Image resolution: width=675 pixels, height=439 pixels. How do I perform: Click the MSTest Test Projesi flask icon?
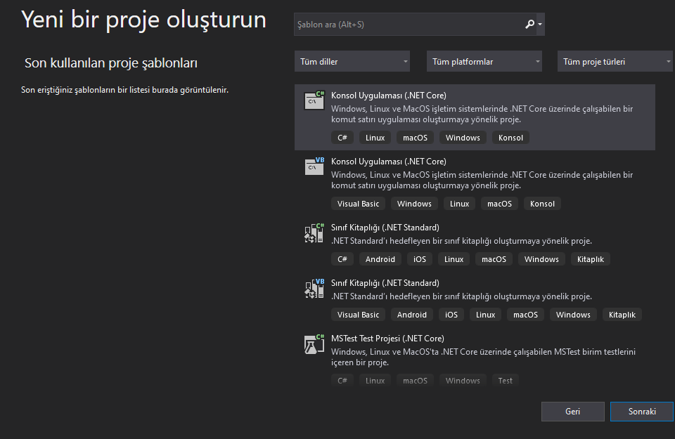click(314, 343)
